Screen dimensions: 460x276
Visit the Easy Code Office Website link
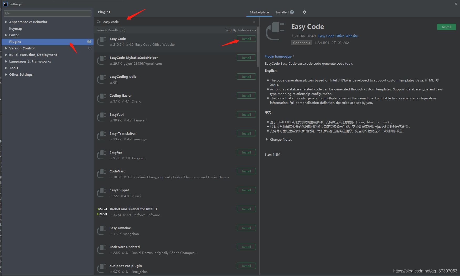point(338,36)
